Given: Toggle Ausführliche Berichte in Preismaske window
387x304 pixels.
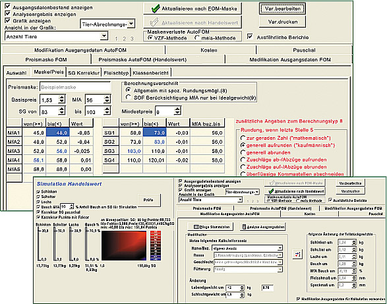Looking at the screenshot, I should click(x=250, y=36).
